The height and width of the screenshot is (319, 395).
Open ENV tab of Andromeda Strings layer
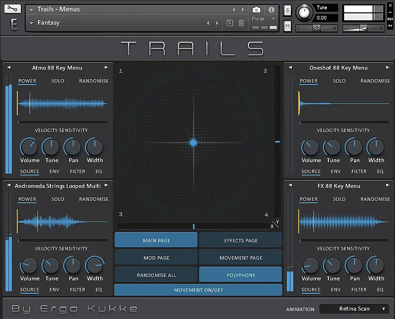tap(54, 289)
